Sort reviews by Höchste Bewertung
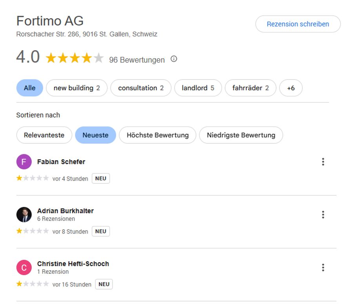Viewport: 353px width, 304px height. 158,135
